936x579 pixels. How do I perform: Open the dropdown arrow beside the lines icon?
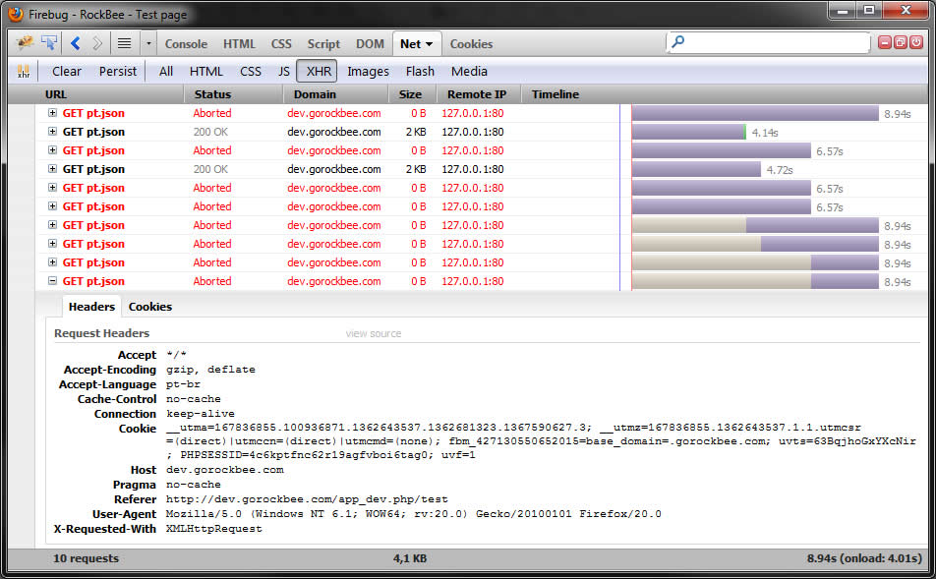pyautogui.click(x=148, y=43)
